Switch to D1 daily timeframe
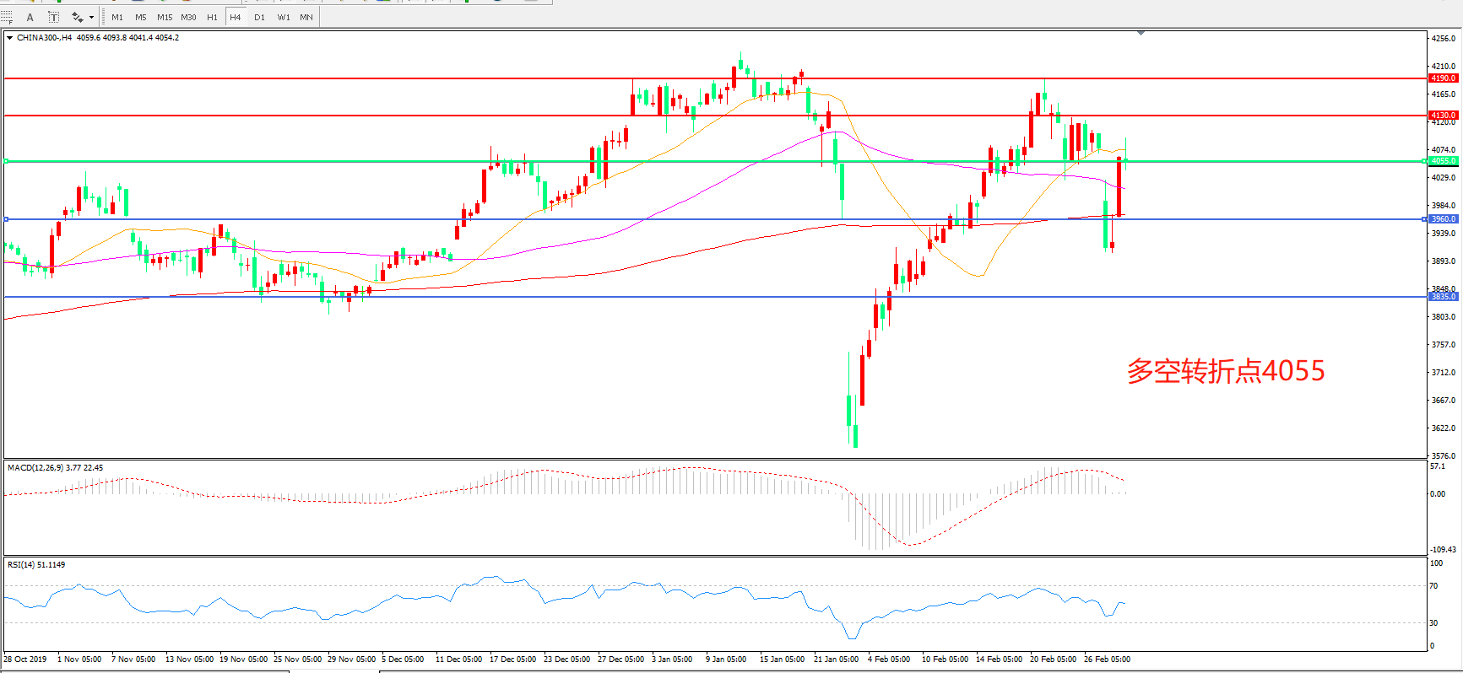The image size is (1463, 673). (259, 17)
